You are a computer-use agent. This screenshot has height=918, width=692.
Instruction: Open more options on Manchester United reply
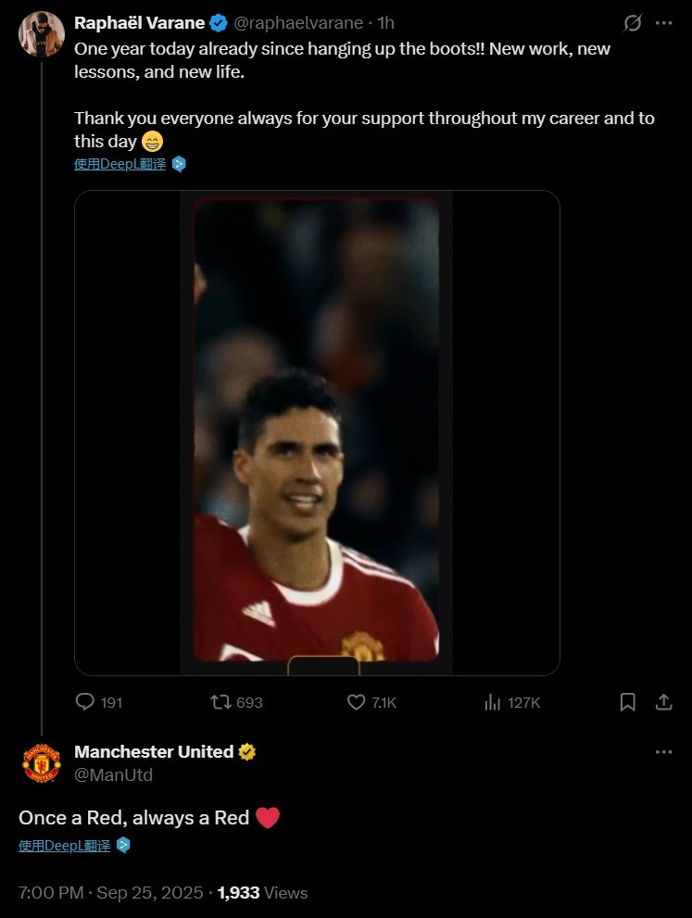tap(663, 752)
